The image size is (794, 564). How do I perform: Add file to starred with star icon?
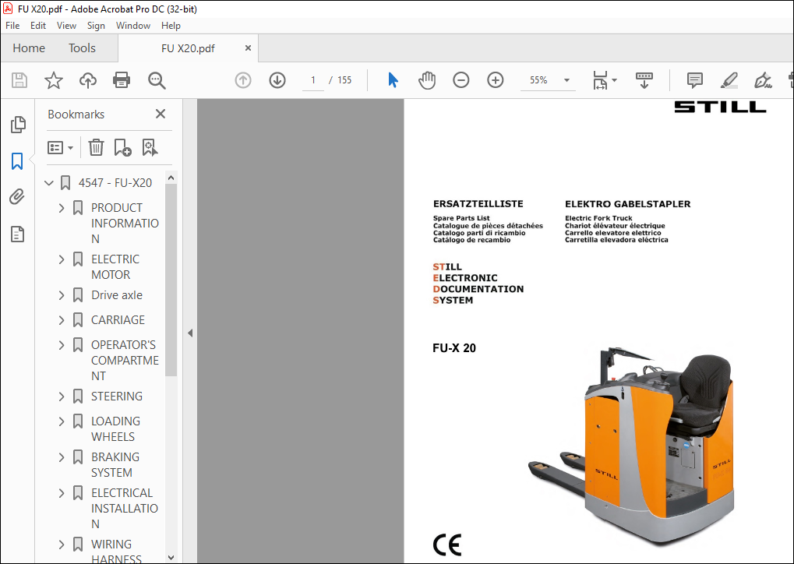[54, 80]
